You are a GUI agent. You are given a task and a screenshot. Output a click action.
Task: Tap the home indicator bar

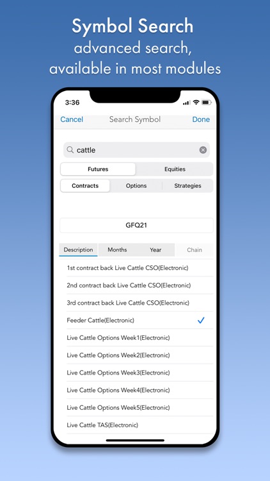[135, 440]
